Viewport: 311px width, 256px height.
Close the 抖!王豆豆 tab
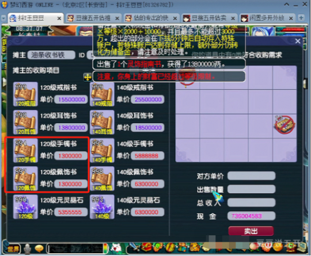[x=59, y=18]
